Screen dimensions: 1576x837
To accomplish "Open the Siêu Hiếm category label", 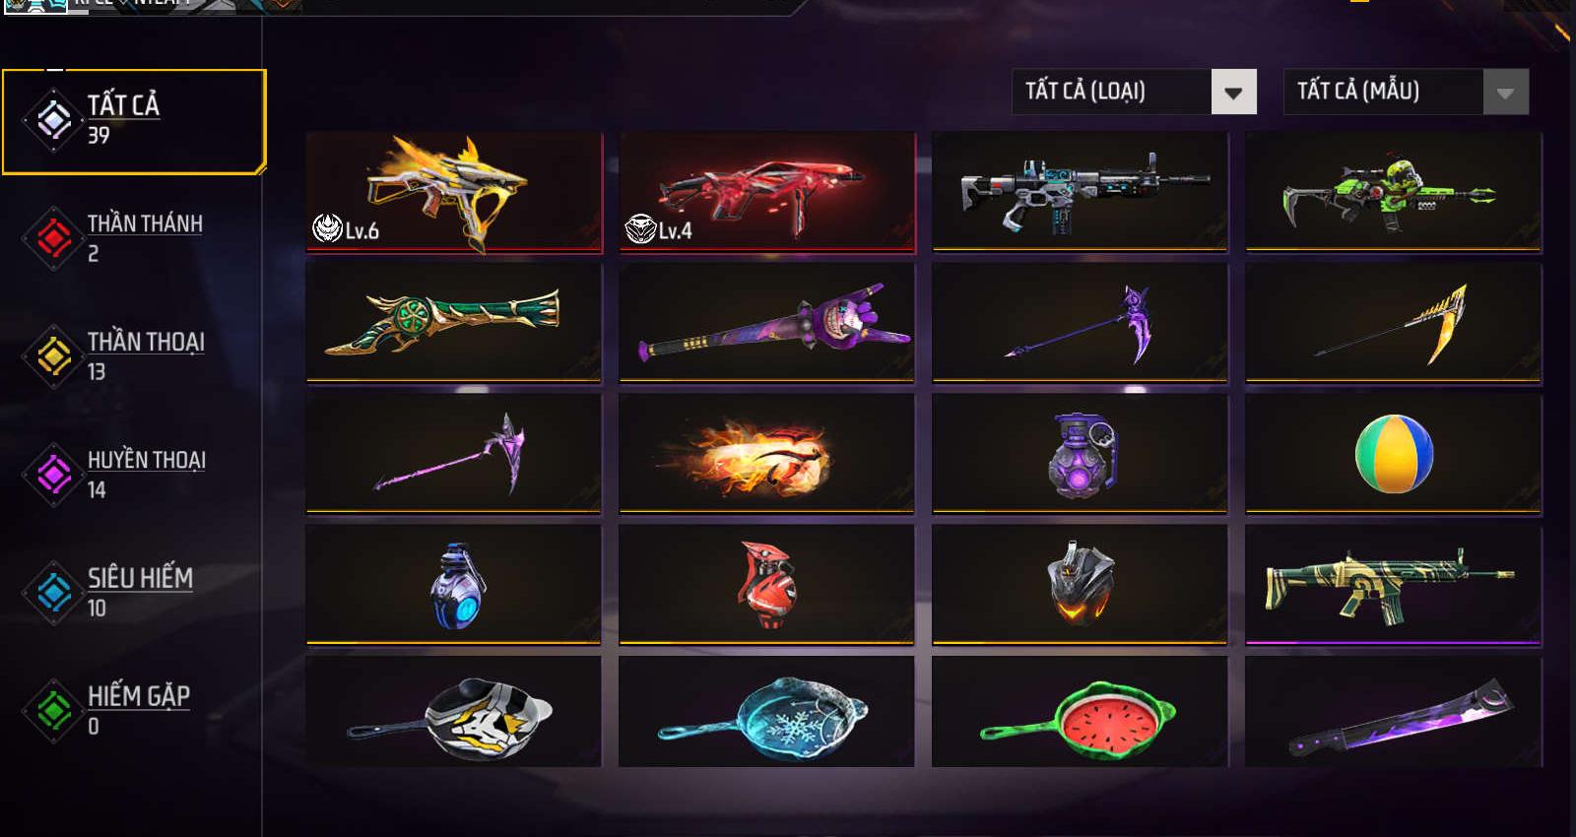I will pyautogui.click(x=140, y=578).
